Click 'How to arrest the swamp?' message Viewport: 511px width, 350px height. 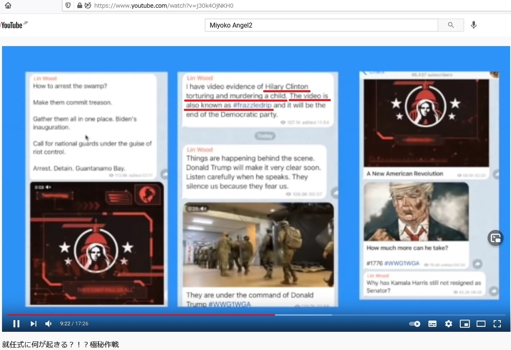coord(69,86)
